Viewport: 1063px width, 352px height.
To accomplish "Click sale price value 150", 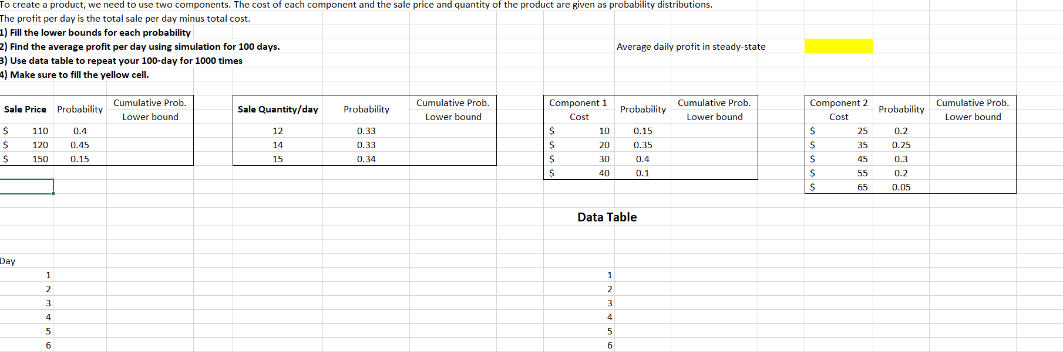I will [40, 159].
